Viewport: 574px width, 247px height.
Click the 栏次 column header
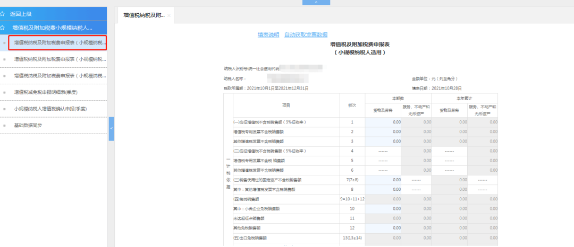pyautogui.click(x=352, y=105)
